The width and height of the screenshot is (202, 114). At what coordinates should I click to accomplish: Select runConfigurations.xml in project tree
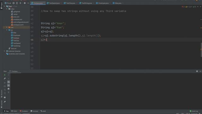tap(20, 22)
